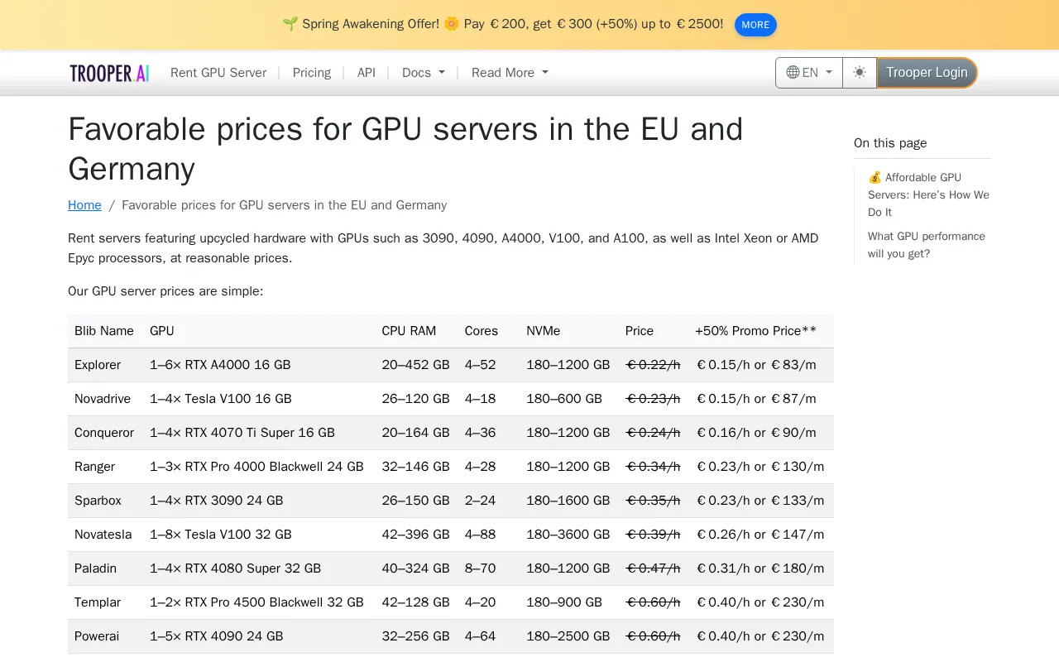Click the page title heading
Screen dimensions: 1059x662
[405, 149]
